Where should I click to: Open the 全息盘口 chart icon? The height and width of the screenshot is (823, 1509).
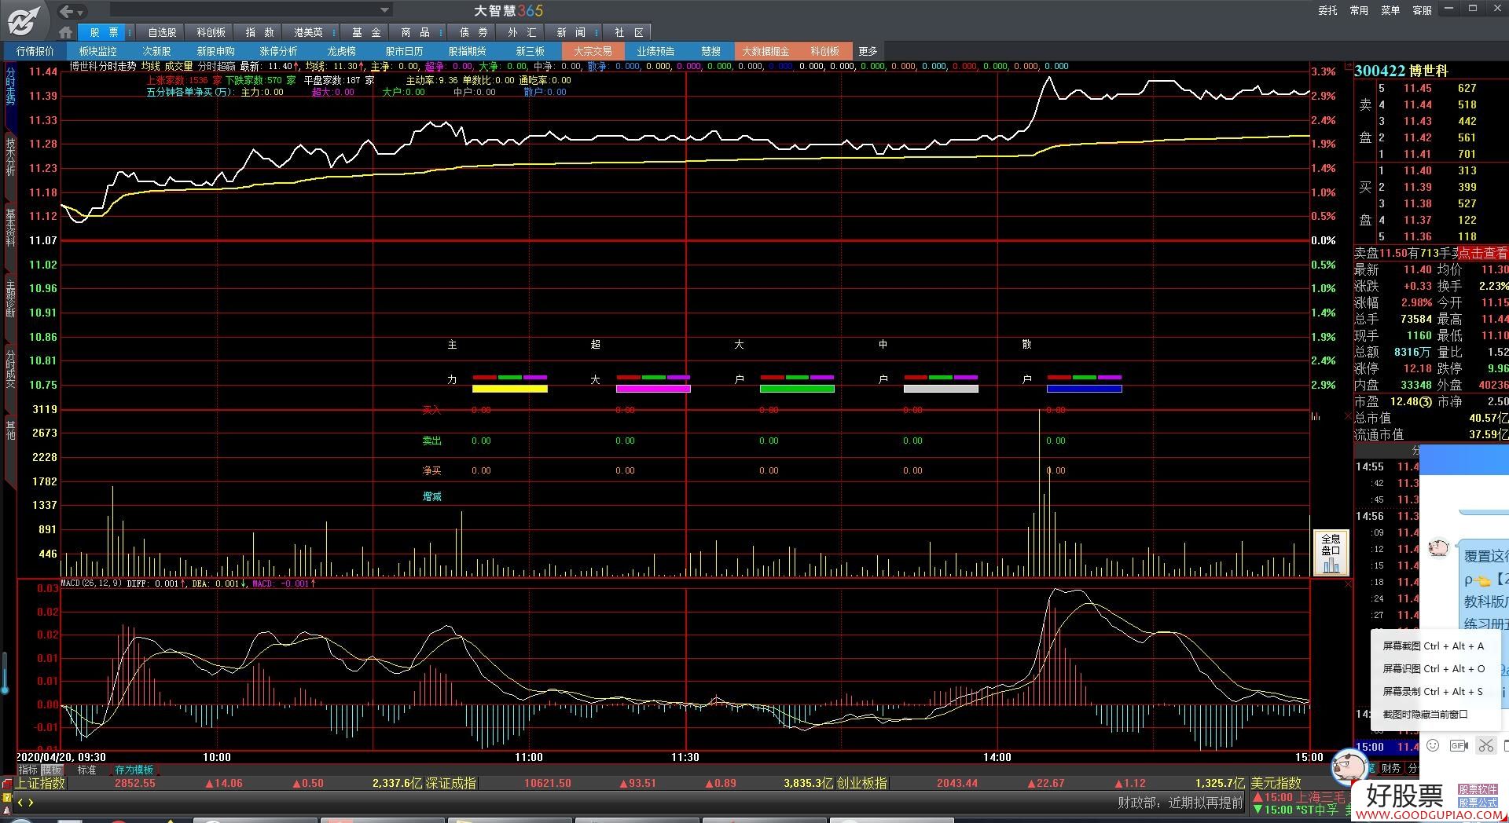(1331, 553)
